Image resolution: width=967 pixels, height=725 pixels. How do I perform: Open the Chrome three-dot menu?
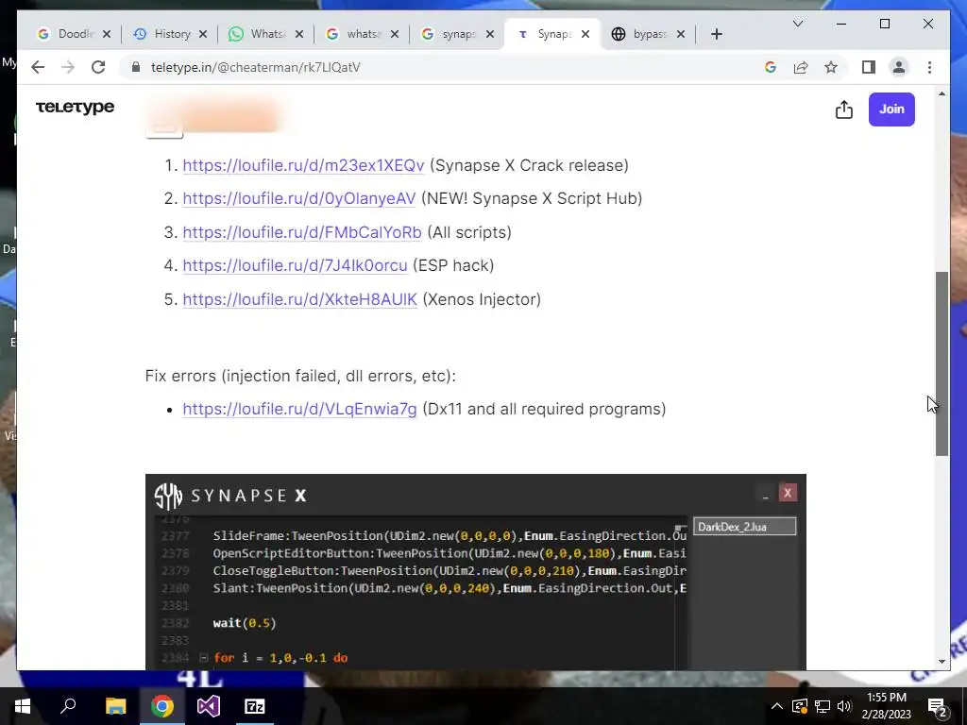pos(929,67)
